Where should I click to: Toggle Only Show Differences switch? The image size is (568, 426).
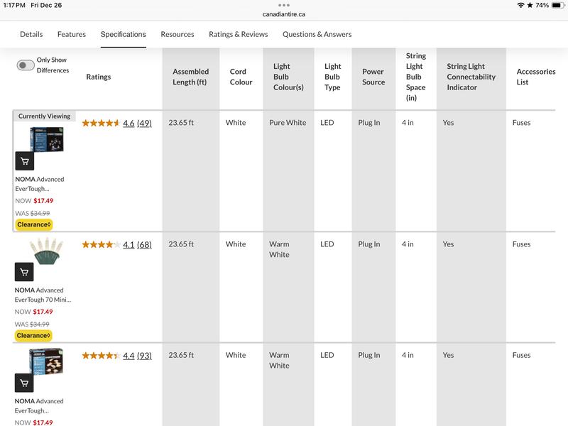click(x=26, y=65)
